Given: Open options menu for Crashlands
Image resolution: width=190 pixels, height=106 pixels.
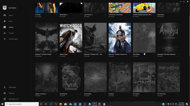Looking at the screenshot, I should [81, 94].
